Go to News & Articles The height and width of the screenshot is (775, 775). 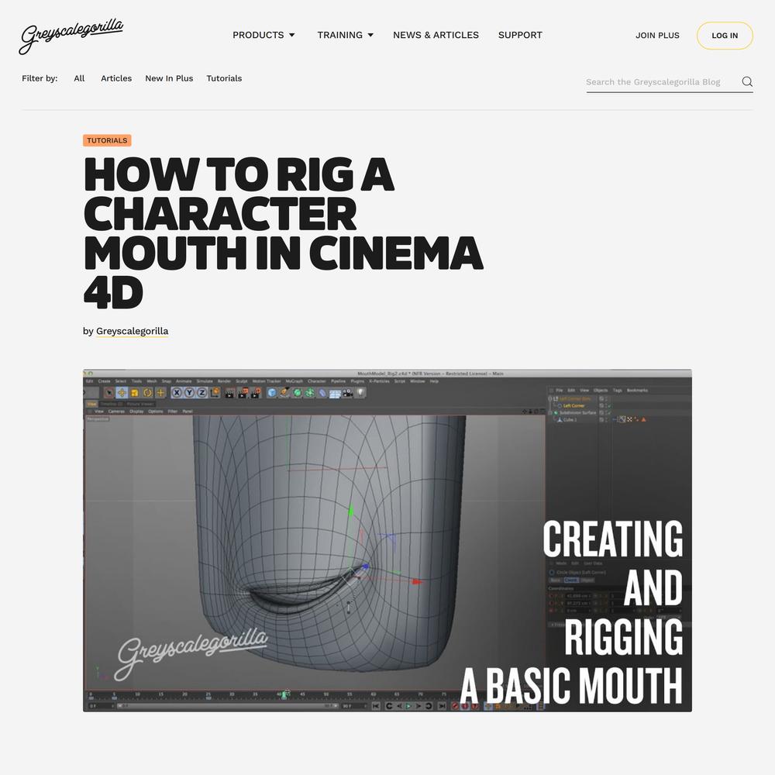tap(436, 35)
